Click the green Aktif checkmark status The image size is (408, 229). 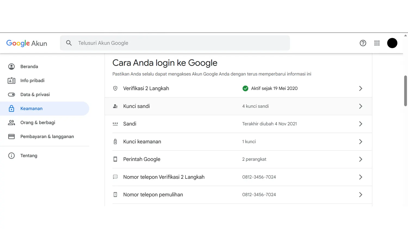245,88
